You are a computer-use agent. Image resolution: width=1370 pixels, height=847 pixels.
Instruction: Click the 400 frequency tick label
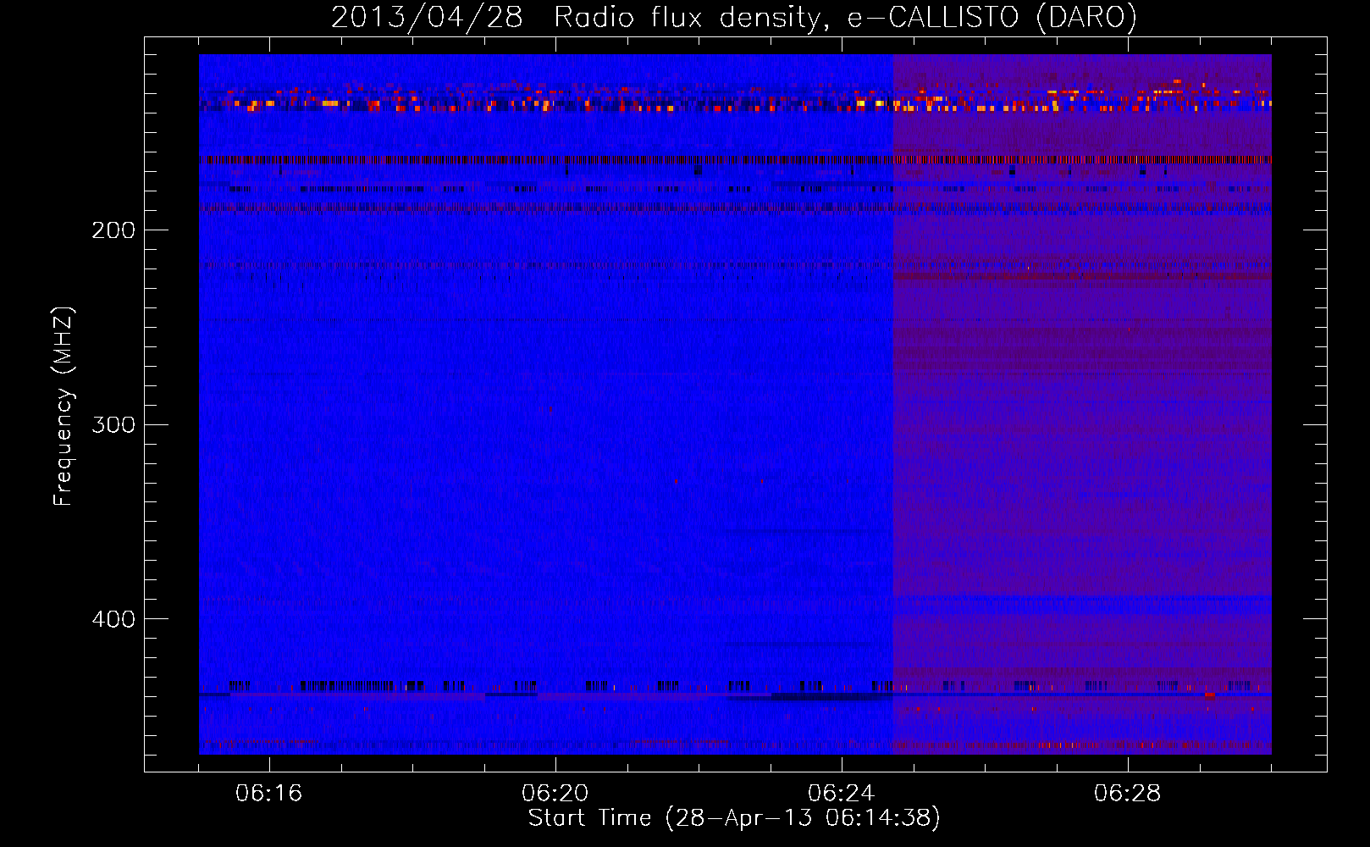click(x=113, y=619)
